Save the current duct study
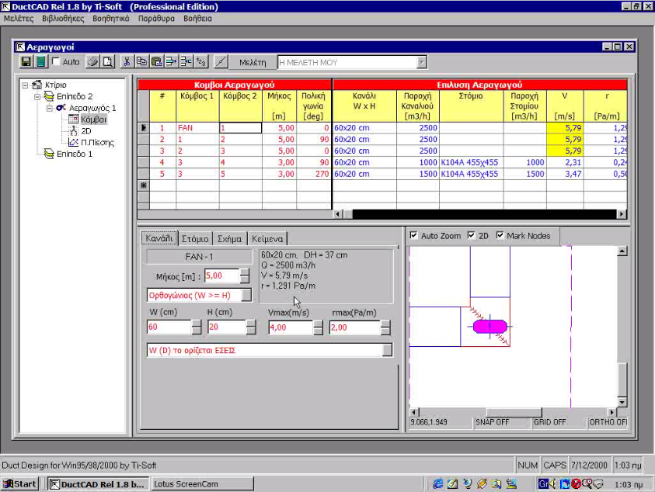Image resolution: width=655 pixels, height=492 pixels. click(26, 61)
